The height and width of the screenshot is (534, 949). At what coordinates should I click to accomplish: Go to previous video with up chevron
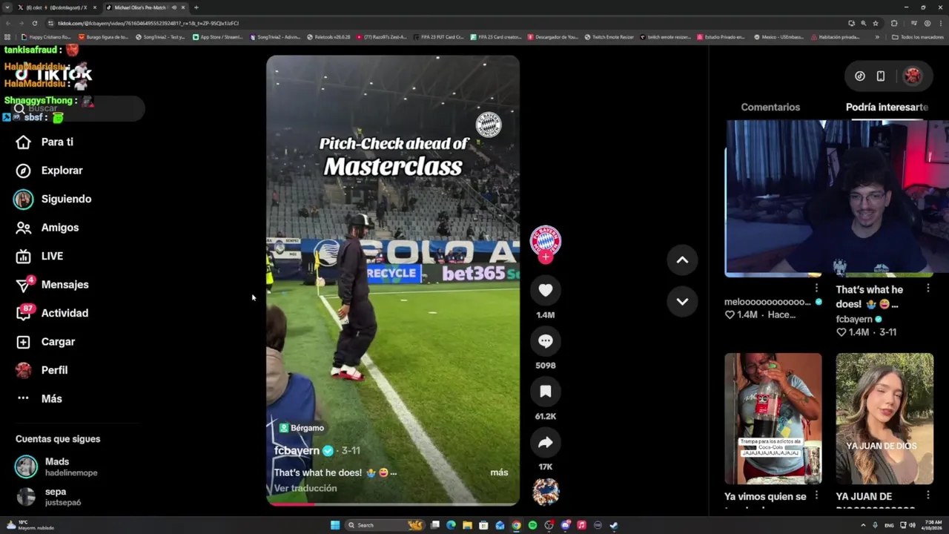tap(682, 260)
